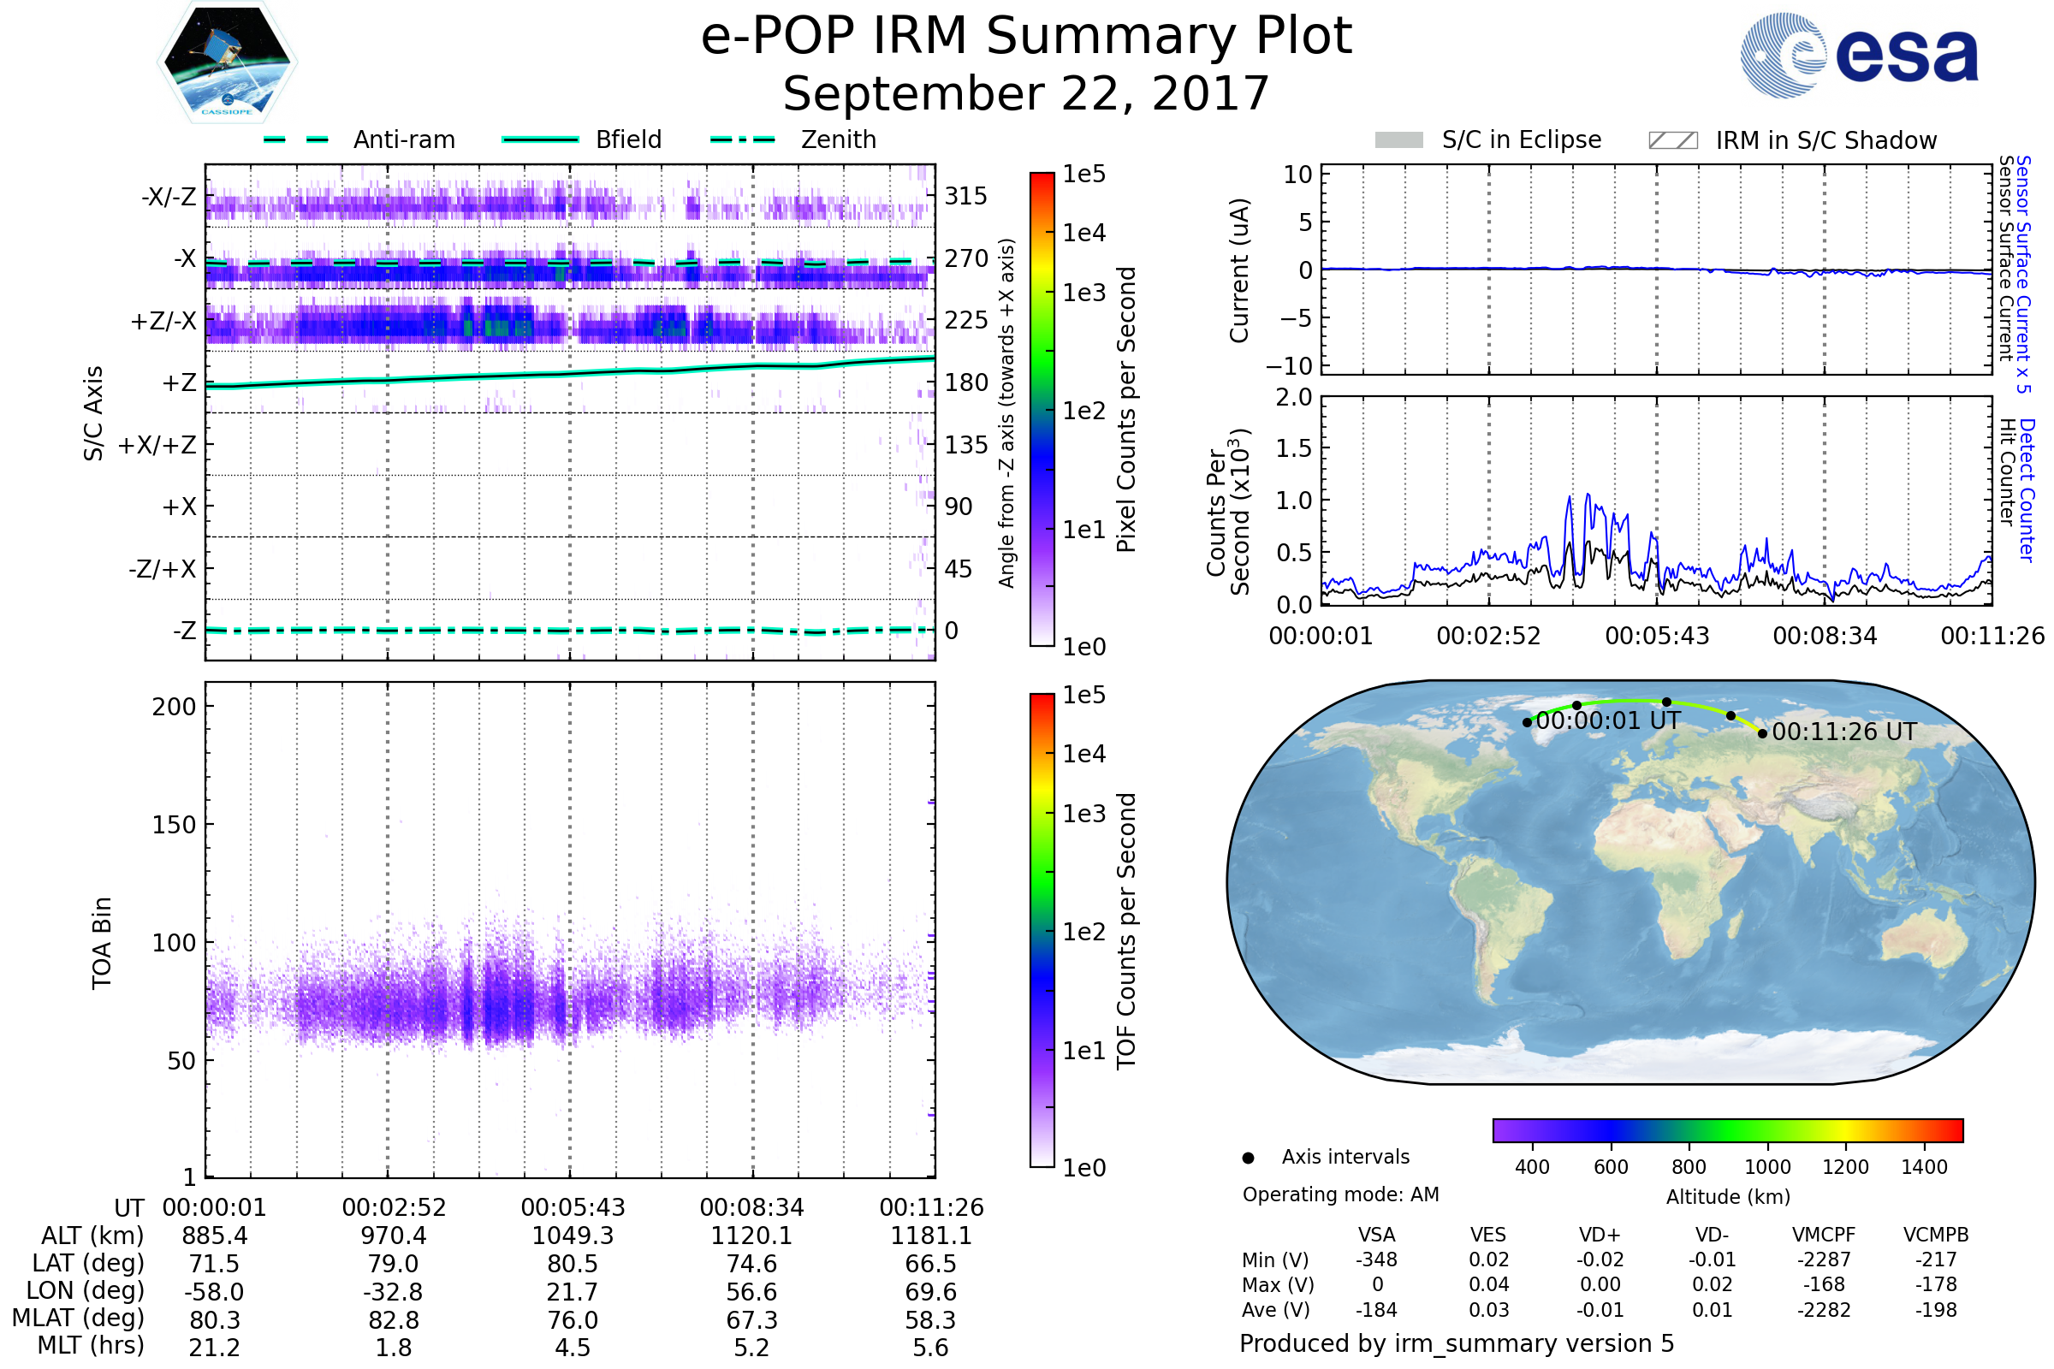The width and height of the screenshot is (2054, 1369).
Task: Click the Zenith dash-dot legend marker
Action: click(x=742, y=139)
